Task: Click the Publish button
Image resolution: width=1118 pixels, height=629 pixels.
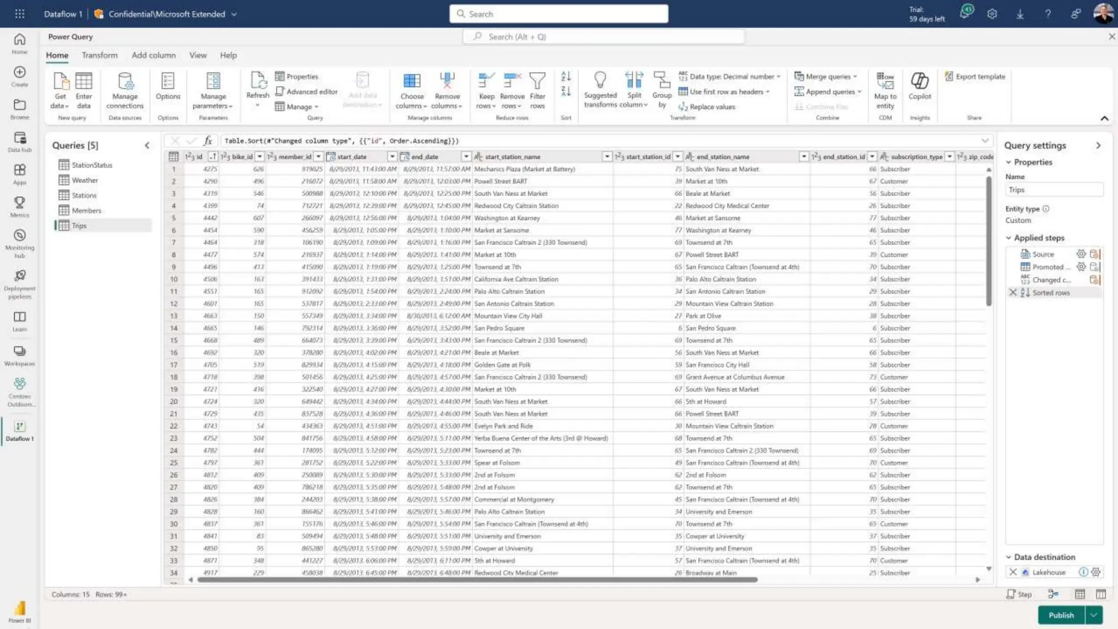Action: coord(1061,615)
